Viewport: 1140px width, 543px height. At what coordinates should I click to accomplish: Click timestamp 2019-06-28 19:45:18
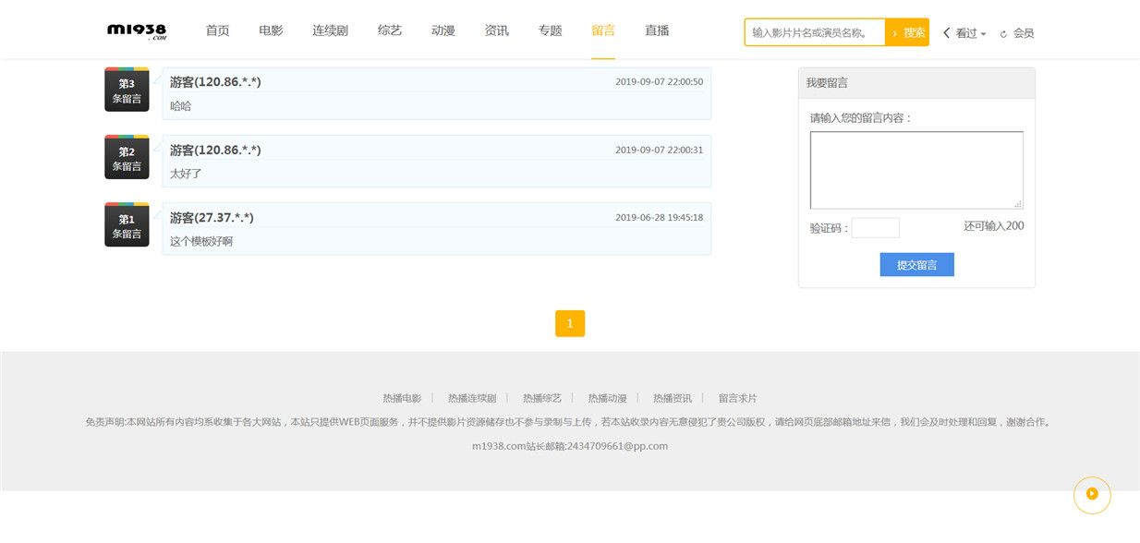660,218
